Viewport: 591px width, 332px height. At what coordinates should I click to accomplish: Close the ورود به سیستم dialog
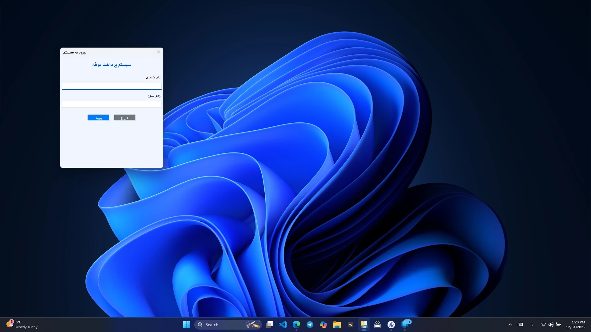tap(159, 52)
